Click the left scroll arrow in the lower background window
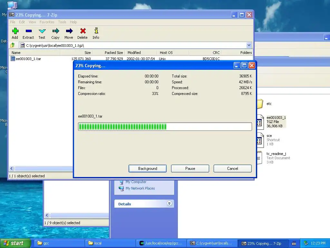The width and height of the screenshot is (330, 248). (47, 215)
